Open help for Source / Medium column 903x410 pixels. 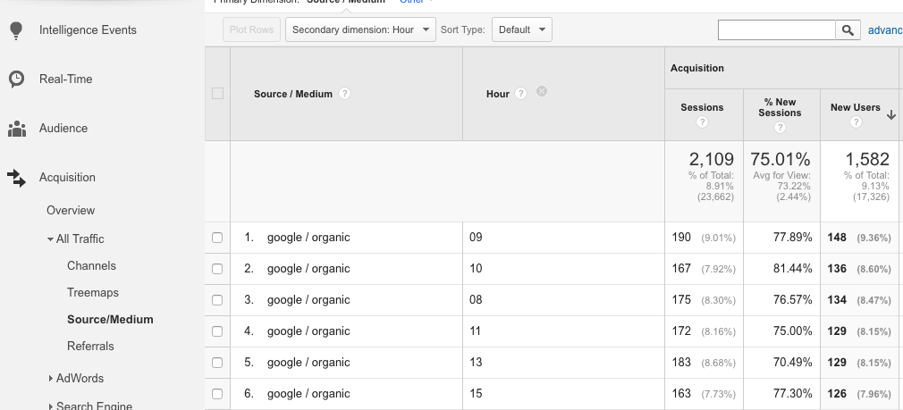pos(344,94)
